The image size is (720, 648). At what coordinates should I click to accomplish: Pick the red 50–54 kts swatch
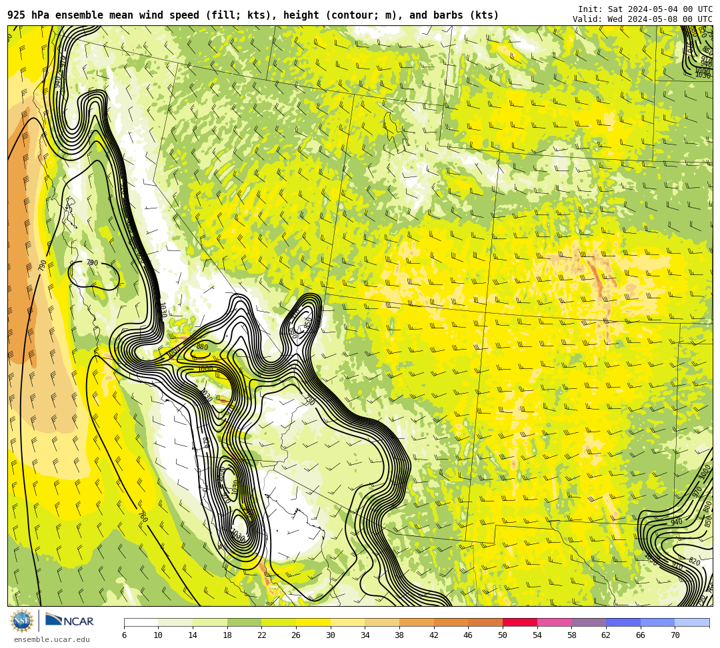point(520,622)
